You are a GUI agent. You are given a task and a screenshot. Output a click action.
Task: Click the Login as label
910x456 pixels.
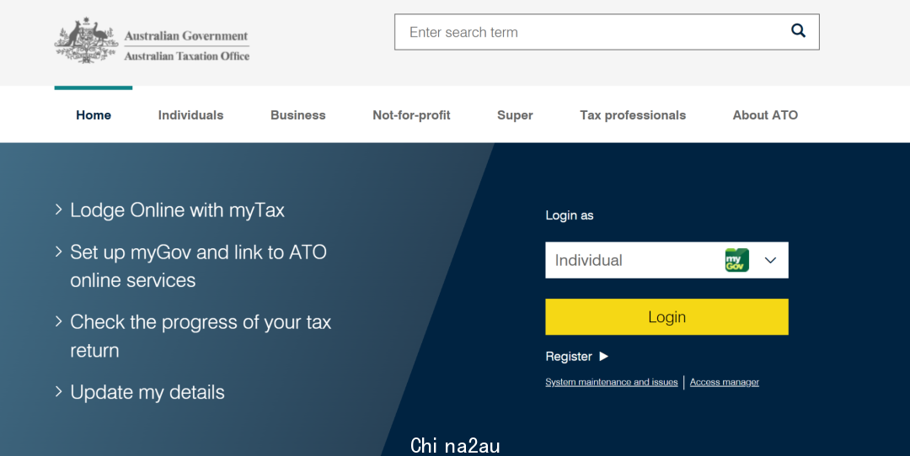570,215
